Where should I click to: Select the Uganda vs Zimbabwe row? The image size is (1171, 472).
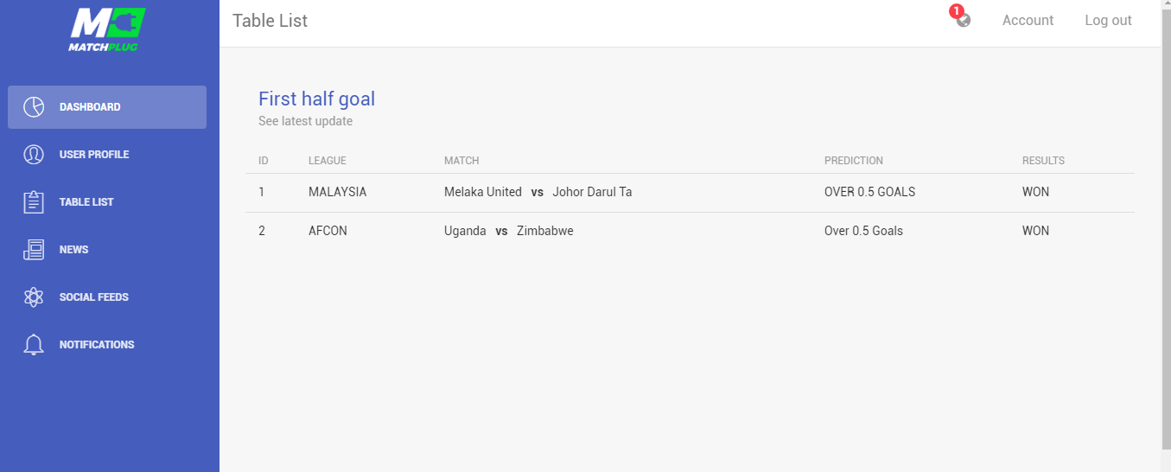coord(690,232)
